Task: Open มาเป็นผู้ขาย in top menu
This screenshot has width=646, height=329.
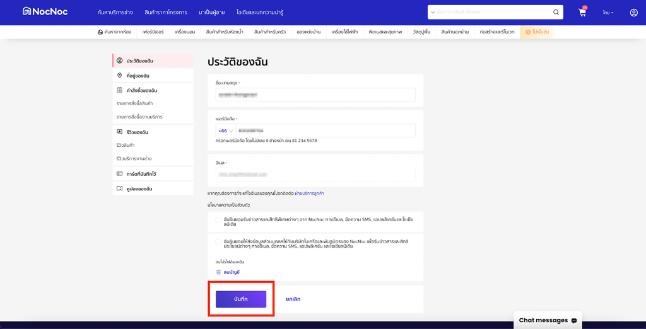Action: tap(212, 13)
